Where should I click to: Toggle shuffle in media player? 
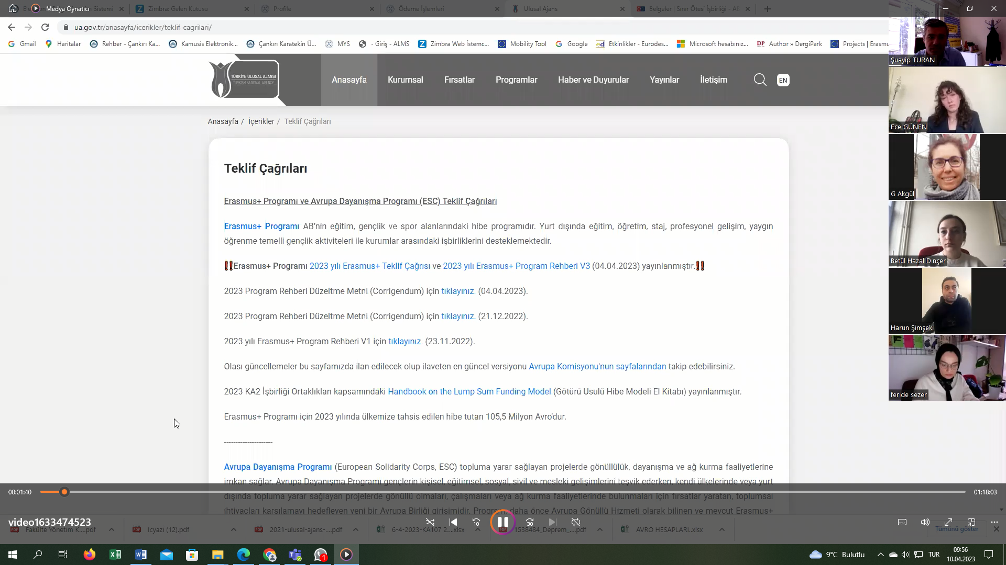point(430,522)
